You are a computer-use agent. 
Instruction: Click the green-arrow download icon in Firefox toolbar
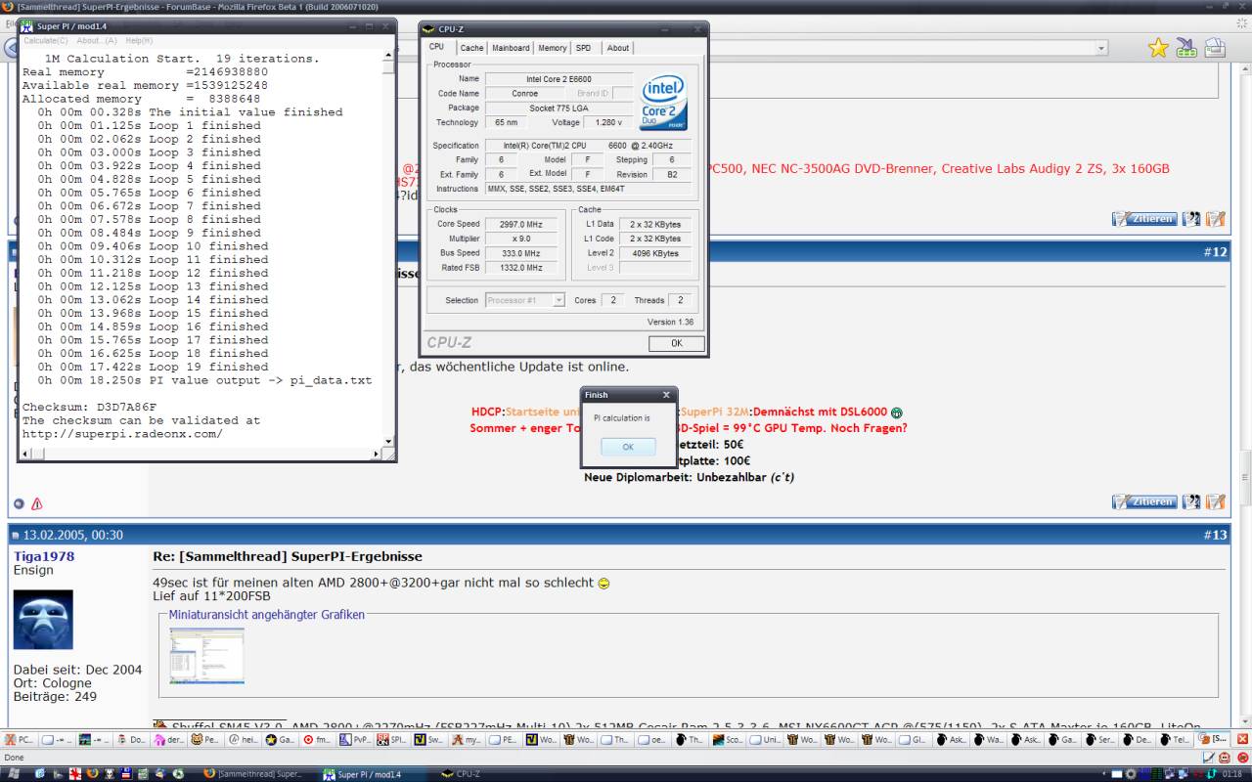point(1186,48)
